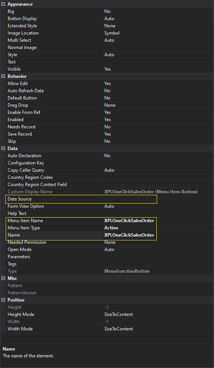Open the Style property value Auto
This screenshot has height=368, width=214.
click(x=158, y=55)
